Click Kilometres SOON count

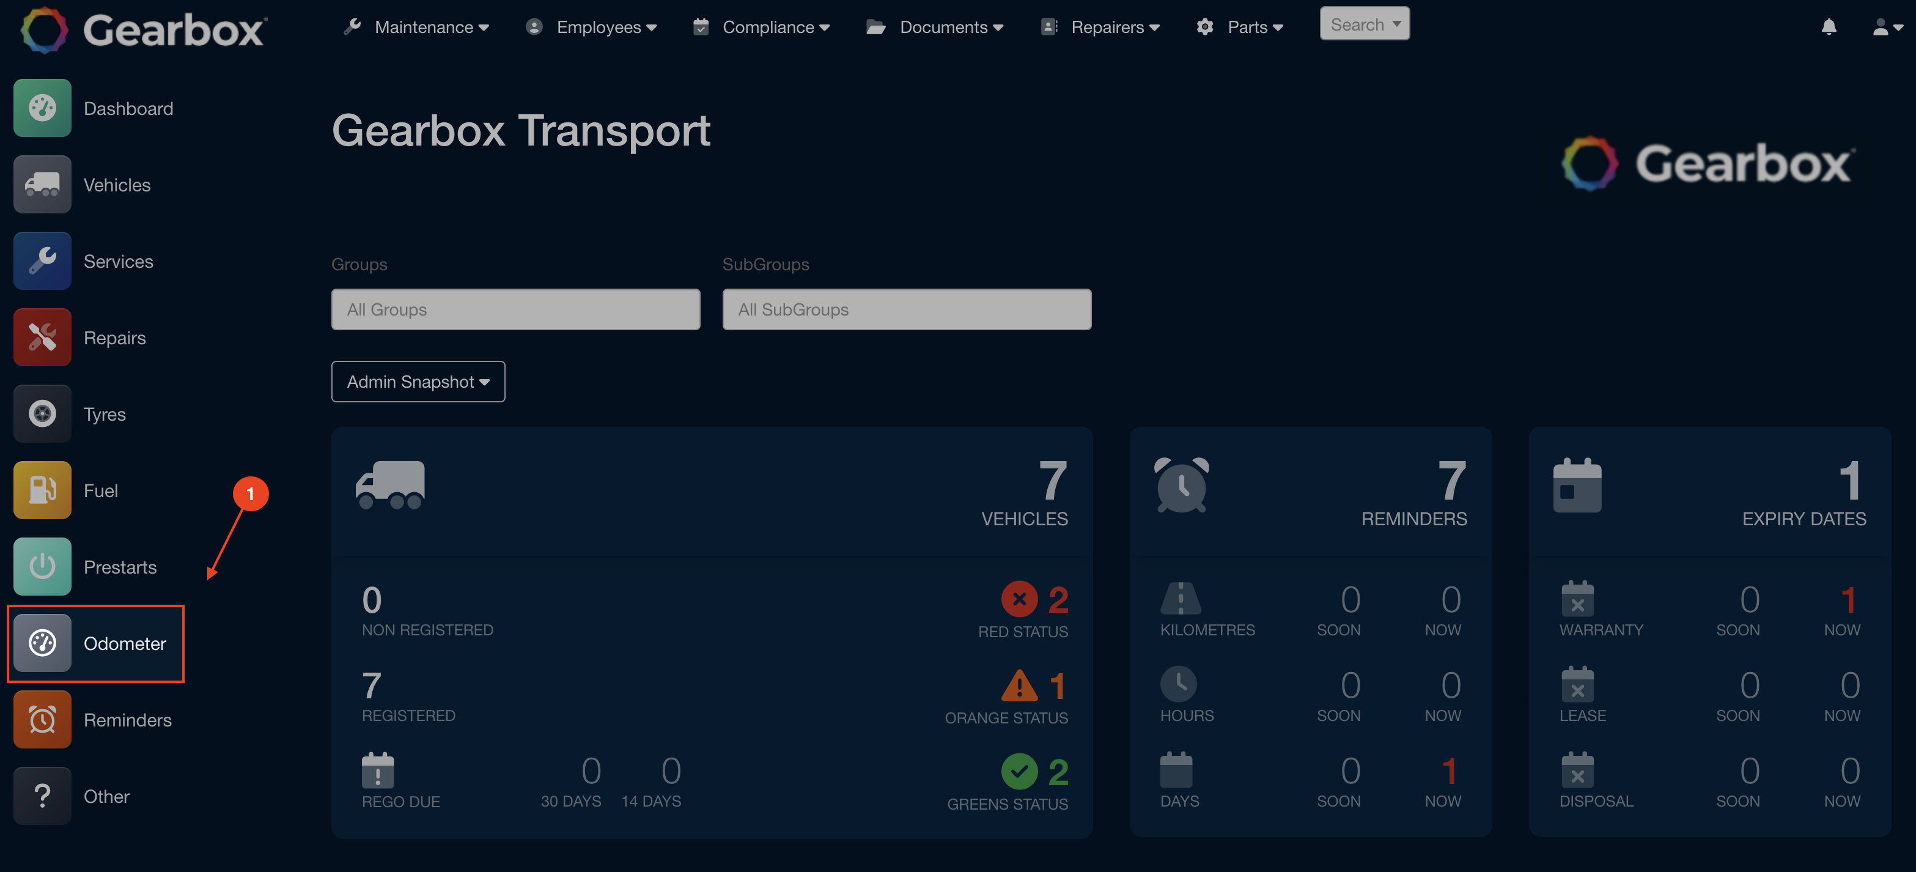pos(1350,600)
